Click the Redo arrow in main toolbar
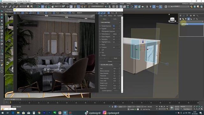 click(6, 6)
